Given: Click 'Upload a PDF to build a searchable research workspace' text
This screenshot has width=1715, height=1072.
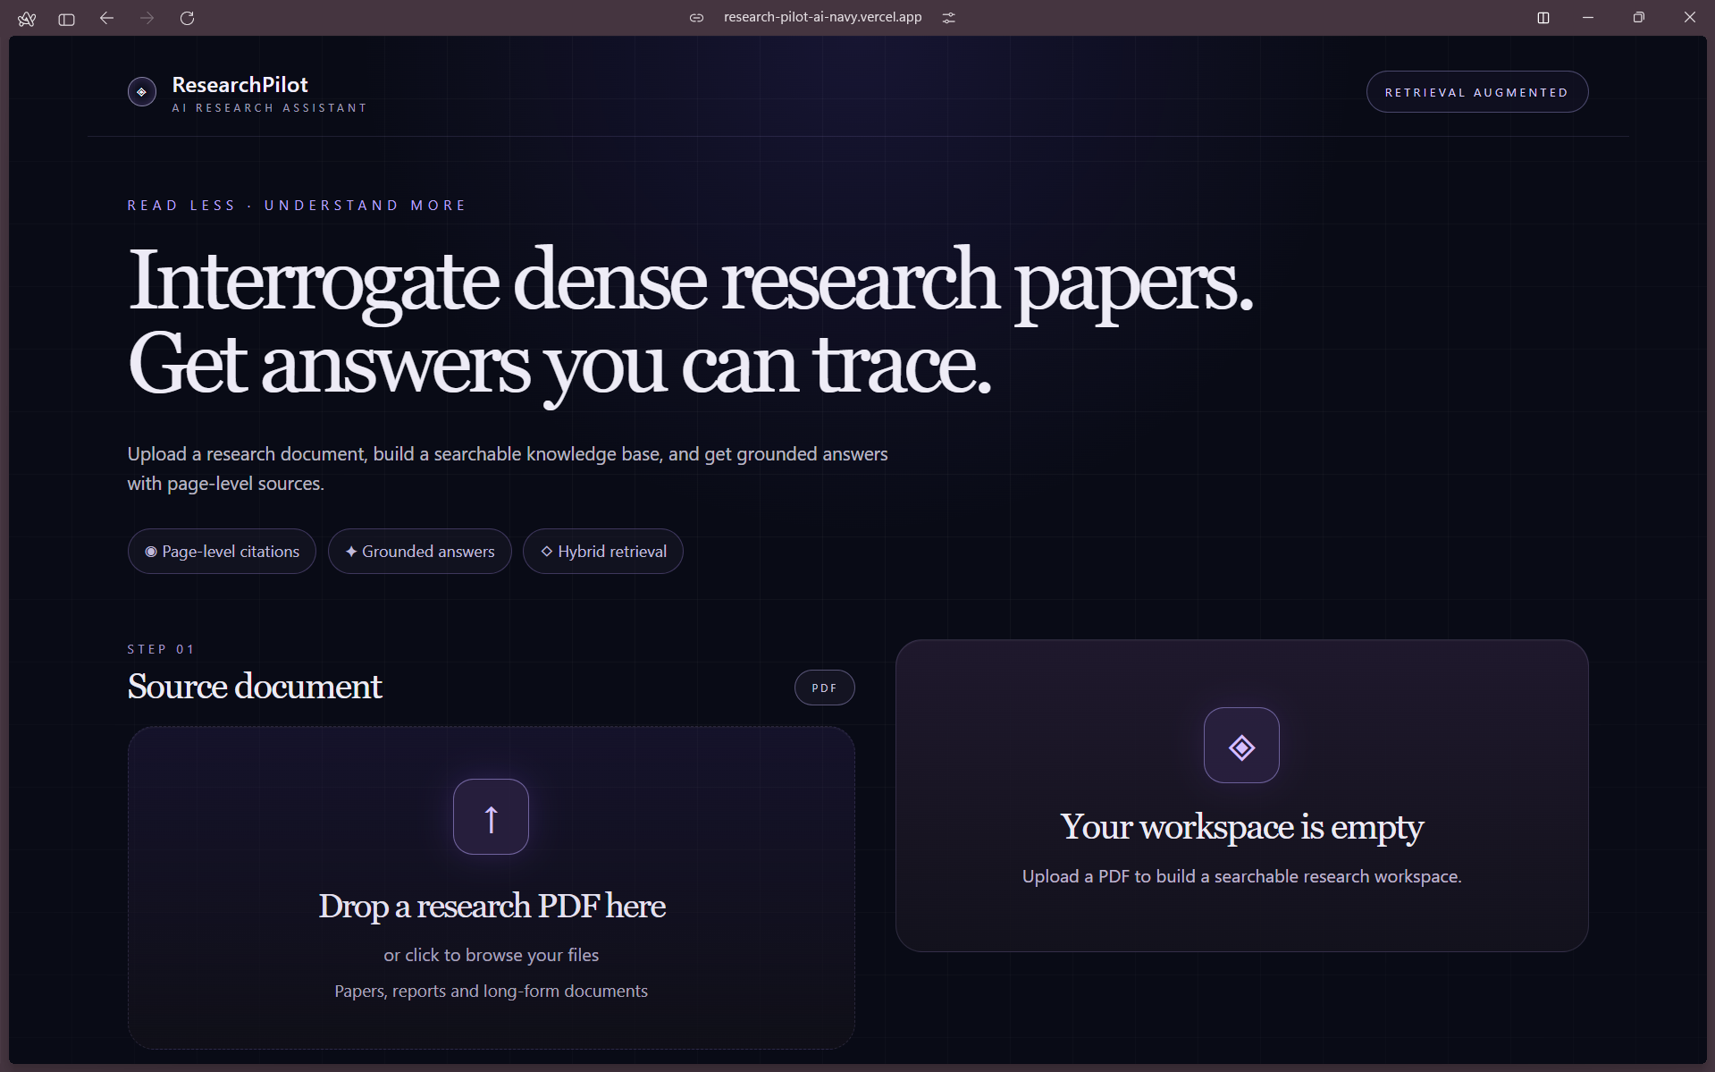Looking at the screenshot, I should pyautogui.click(x=1241, y=876).
